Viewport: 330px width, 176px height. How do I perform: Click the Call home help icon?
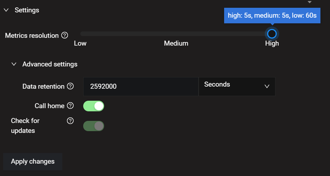70,106
